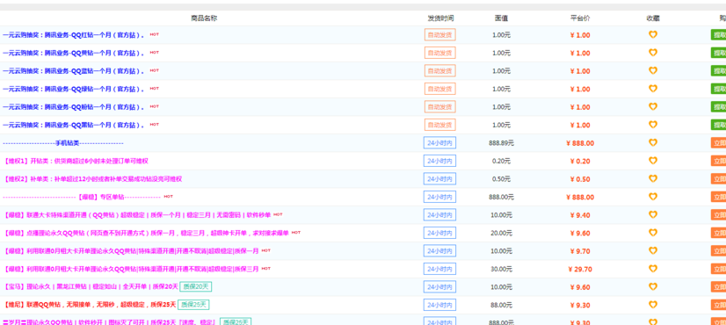Click the ¥ 0.20 platform price
Screen dimensions: 726x325
(x=580, y=161)
